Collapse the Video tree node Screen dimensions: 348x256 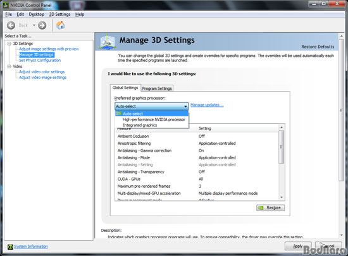tap(9, 66)
